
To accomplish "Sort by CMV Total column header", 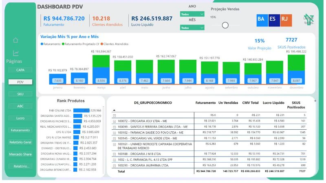I will [x=250, y=103].
